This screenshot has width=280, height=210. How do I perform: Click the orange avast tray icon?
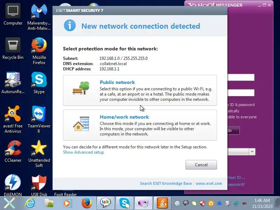[x=211, y=203]
